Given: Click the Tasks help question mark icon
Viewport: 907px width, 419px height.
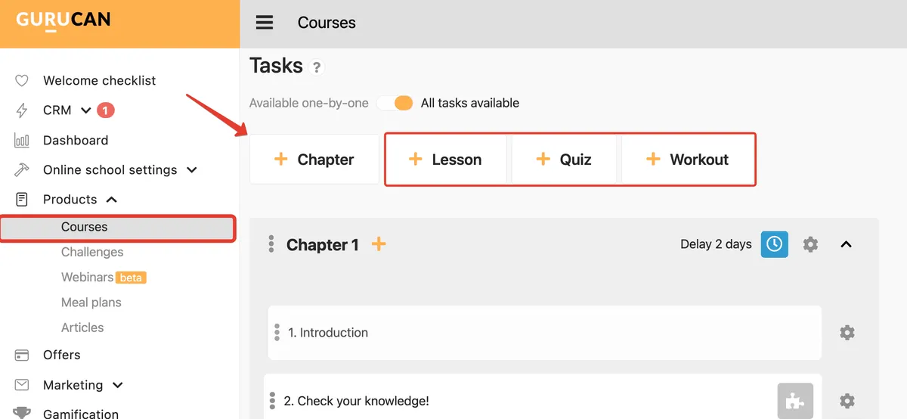Looking at the screenshot, I should pyautogui.click(x=317, y=67).
